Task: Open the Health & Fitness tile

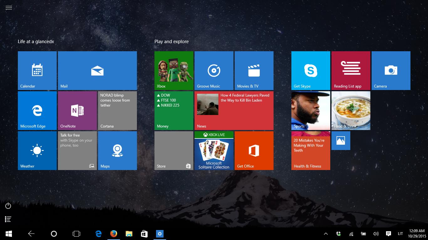Action: tap(311, 151)
